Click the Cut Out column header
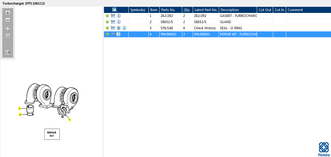331x157 pixels. [x=265, y=10]
